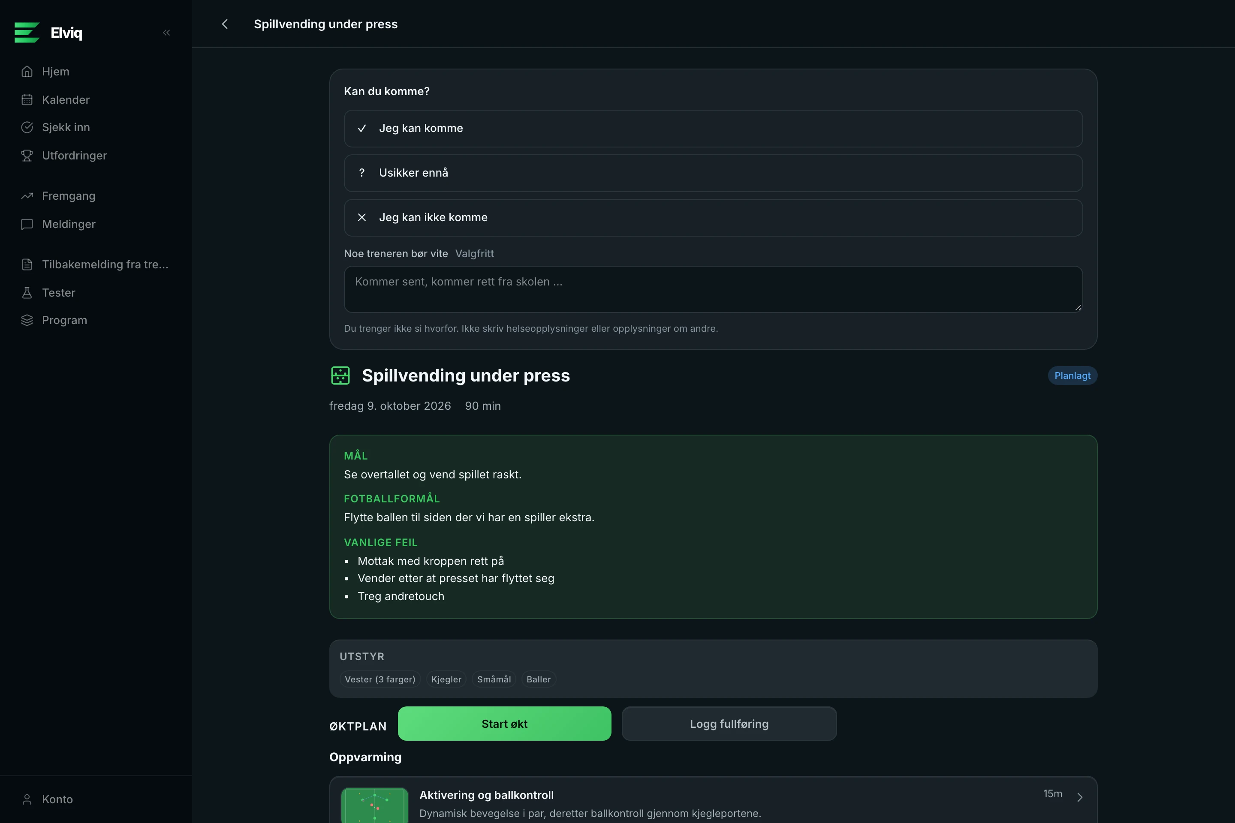Open Meldinger in sidebar
1235x823 pixels.
(x=96, y=224)
